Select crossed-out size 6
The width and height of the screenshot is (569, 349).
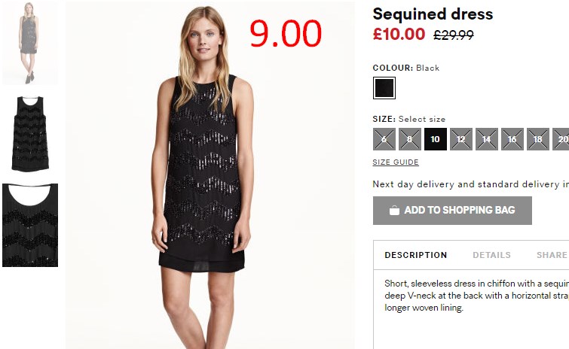pyautogui.click(x=384, y=139)
